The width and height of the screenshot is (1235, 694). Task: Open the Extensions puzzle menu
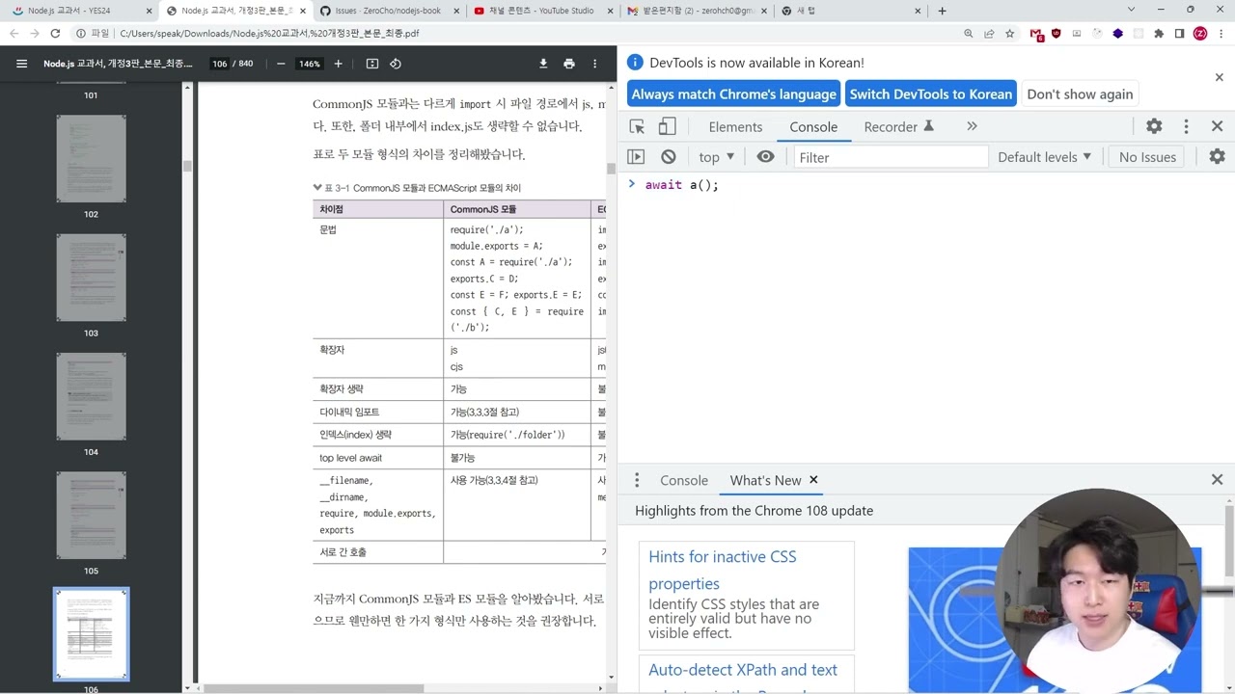tap(1159, 33)
